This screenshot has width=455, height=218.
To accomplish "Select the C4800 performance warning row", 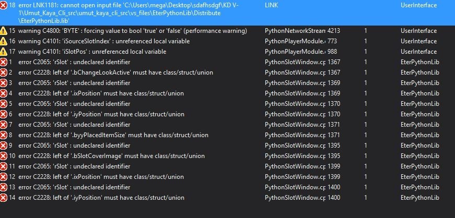I will (x=228, y=30).
